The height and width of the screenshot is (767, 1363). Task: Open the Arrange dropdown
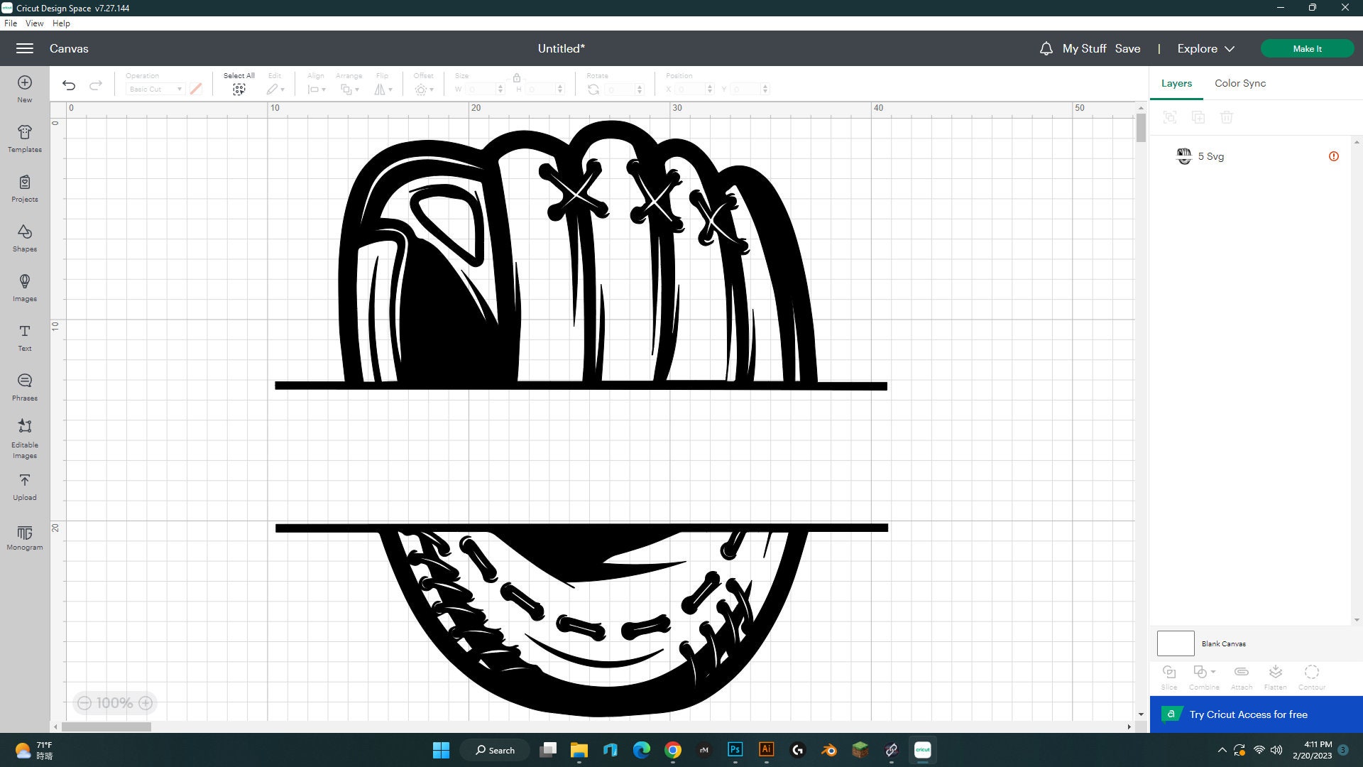click(x=349, y=89)
